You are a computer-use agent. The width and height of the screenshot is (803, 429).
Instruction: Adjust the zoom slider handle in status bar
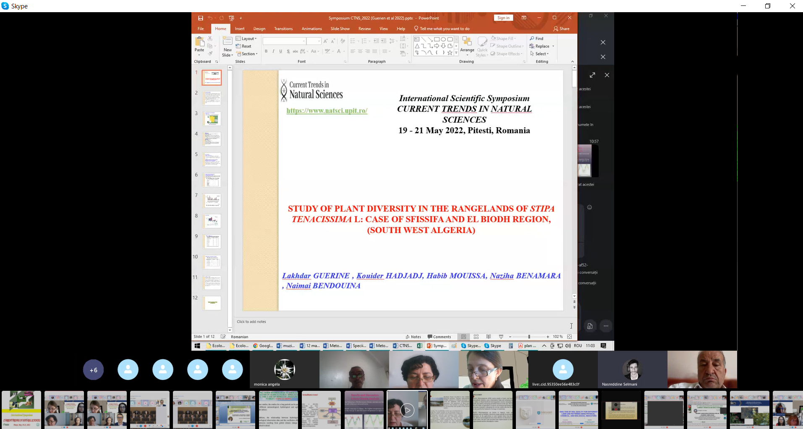(x=529, y=337)
